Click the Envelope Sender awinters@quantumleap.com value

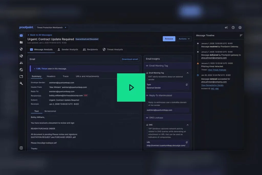tap(61, 83)
